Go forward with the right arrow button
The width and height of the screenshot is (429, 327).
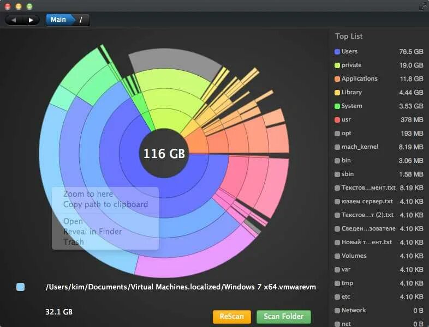coord(31,20)
